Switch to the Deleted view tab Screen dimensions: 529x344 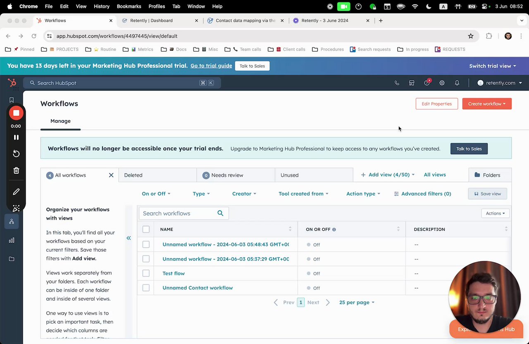pyautogui.click(x=157, y=175)
